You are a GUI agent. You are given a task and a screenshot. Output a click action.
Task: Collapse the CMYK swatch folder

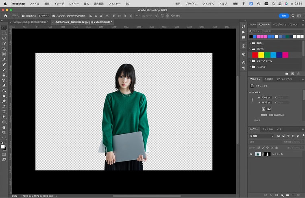tap(250, 49)
